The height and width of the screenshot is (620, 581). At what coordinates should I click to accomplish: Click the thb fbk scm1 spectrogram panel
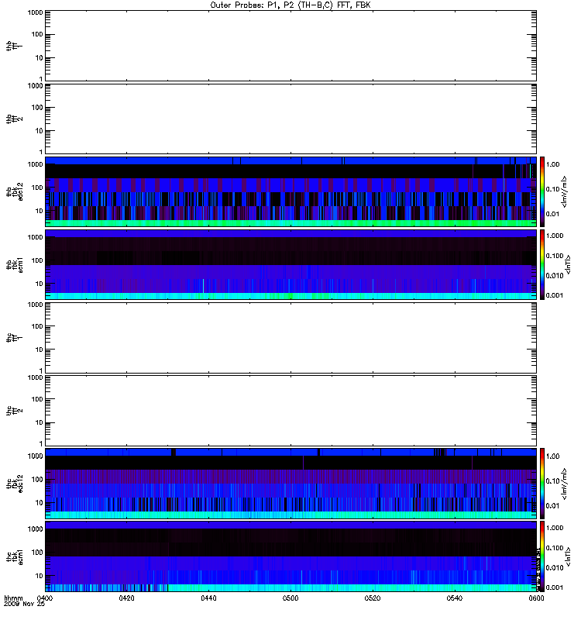[290, 264]
